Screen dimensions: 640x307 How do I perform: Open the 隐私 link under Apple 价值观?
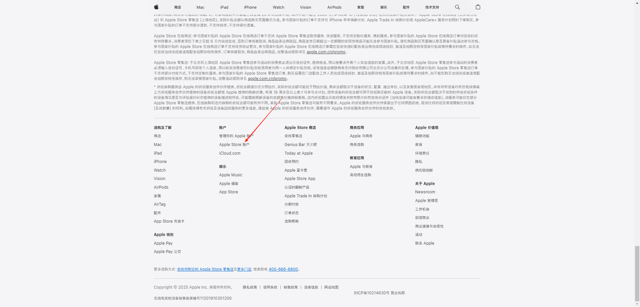tap(419, 162)
